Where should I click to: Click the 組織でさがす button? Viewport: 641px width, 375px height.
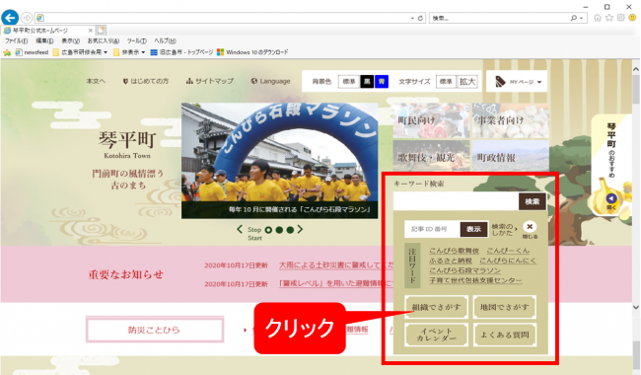coord(436,307)
